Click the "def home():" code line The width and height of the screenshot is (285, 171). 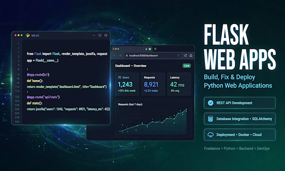(x=35, y=81)
